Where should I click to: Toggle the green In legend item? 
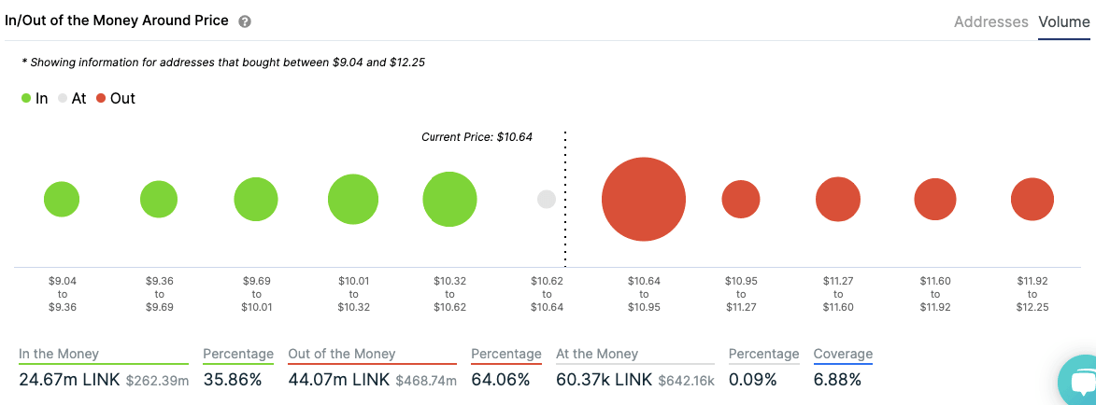[35, 98]
